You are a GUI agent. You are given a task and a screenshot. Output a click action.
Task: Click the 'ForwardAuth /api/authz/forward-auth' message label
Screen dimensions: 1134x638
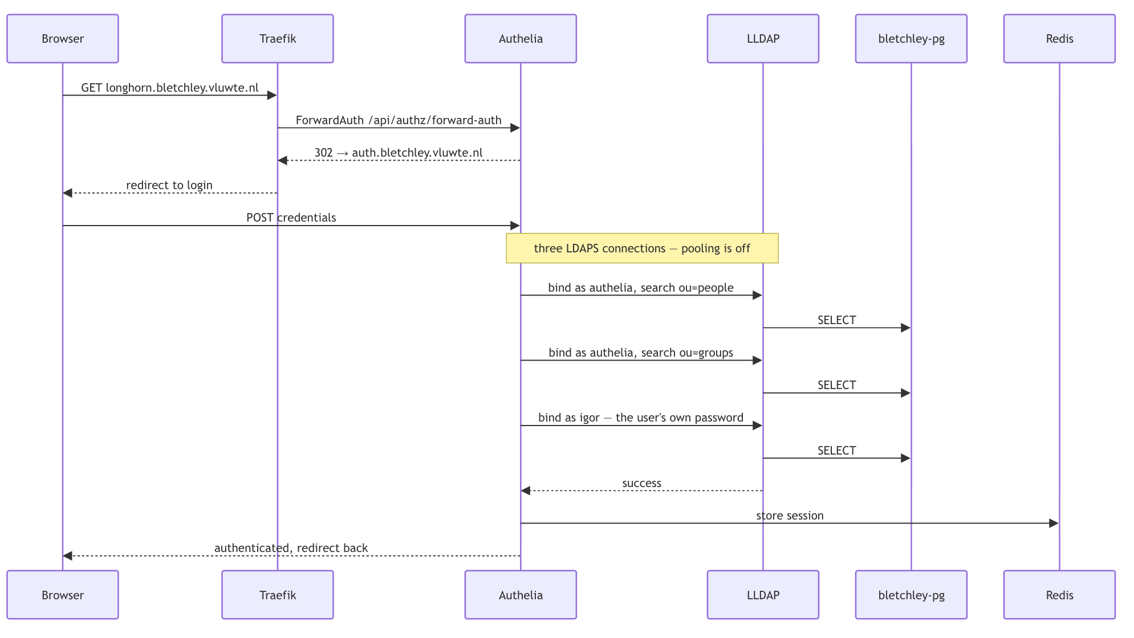[399, 120]
